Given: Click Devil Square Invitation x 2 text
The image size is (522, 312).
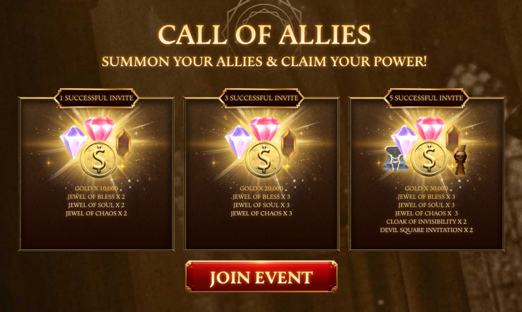Looking at the screenshot, I should point(427,230).
